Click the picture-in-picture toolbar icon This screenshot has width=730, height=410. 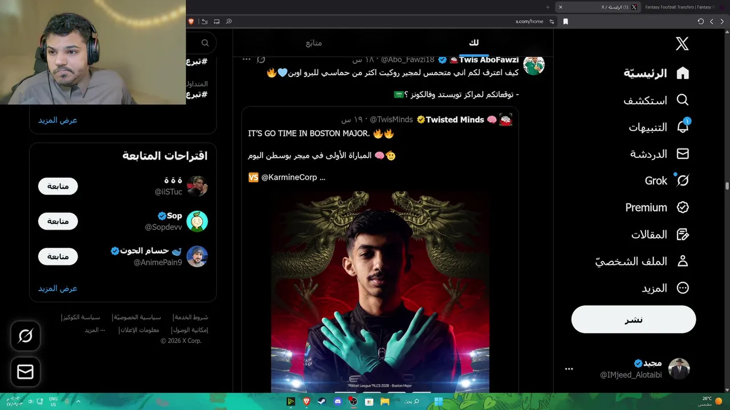coord(217,21)
